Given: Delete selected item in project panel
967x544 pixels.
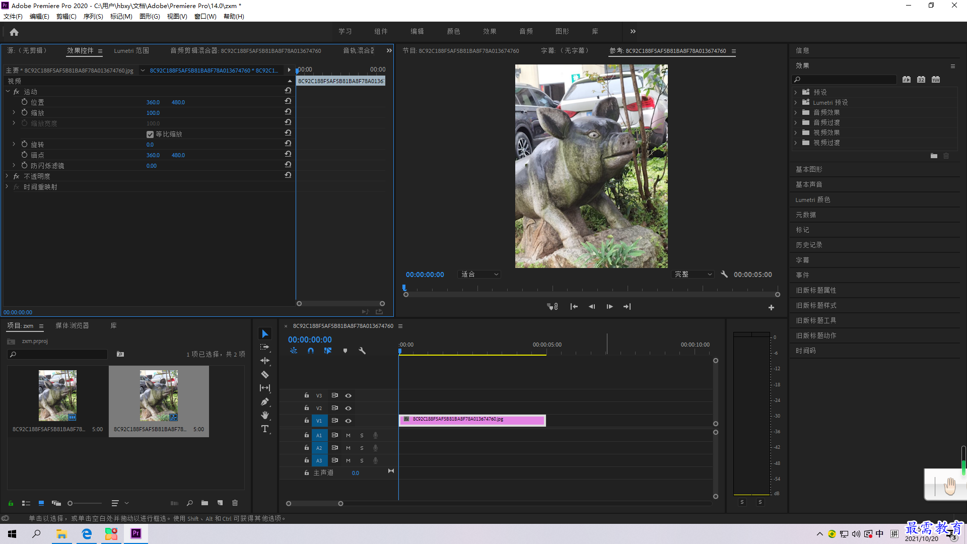Looking at the screenshot, I should (x=235, y=503).
